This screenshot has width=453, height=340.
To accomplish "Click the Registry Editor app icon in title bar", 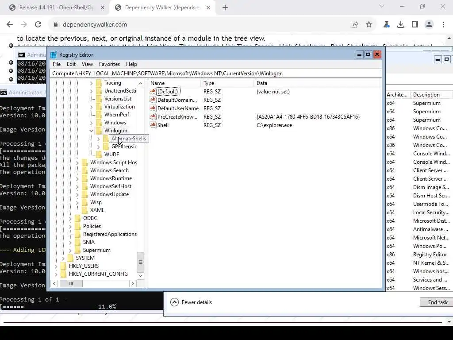I will (x=54, y=55).
